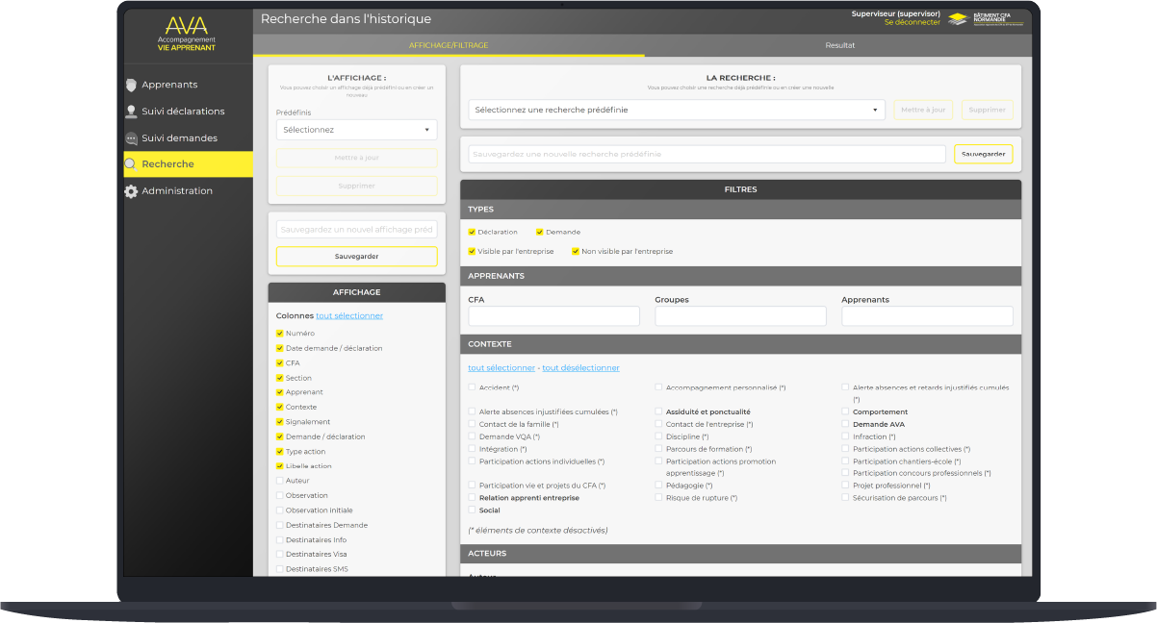This screenshot has height=623, width=1157.
Task: Check the Comportement context checkbox
Action: point(845,411)
